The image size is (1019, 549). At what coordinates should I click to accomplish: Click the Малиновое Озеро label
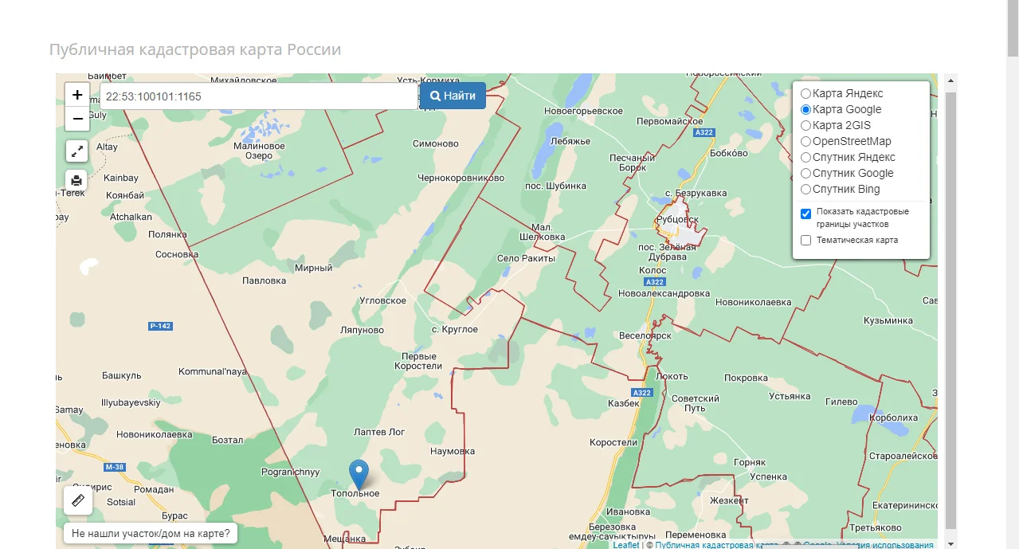(259, 151)
